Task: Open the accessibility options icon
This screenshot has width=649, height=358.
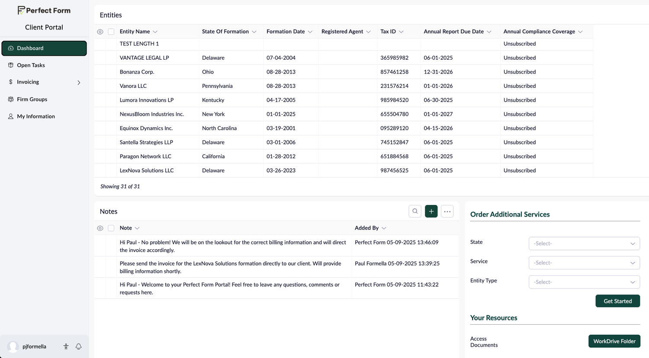Action: pyautogui.click(x=66, y=346)
